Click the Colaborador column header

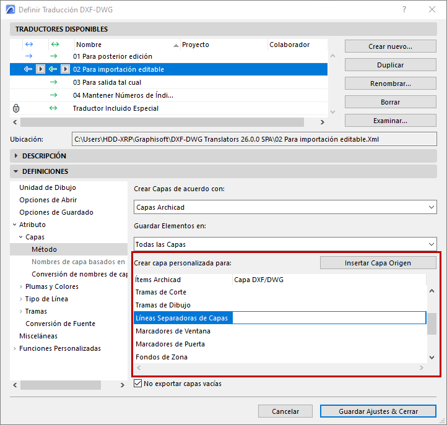click(297, 45)
